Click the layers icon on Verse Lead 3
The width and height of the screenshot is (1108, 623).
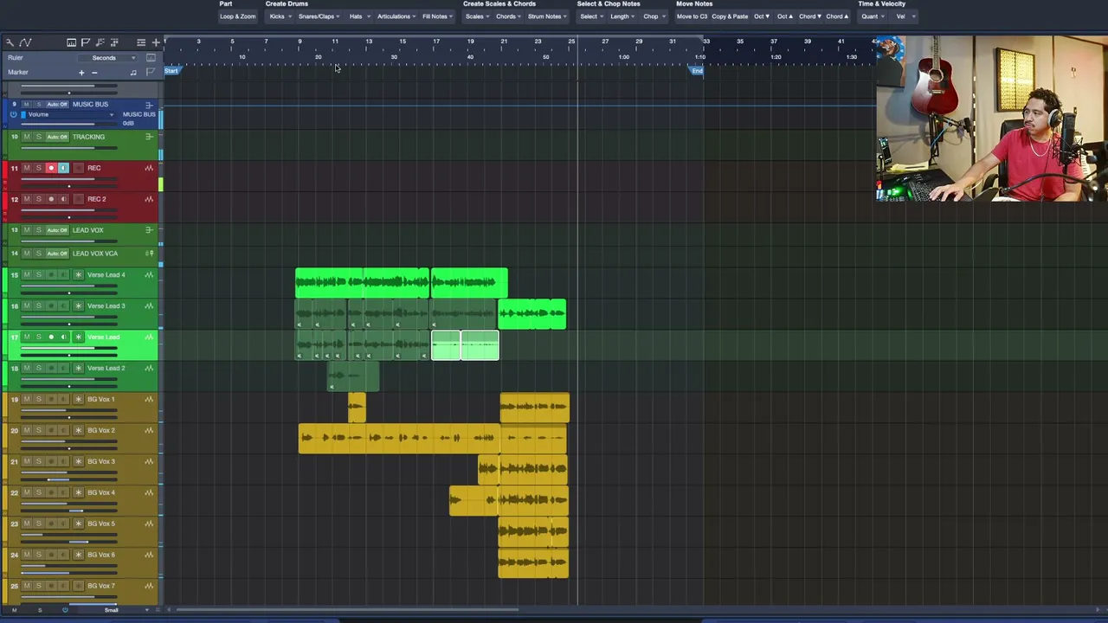[78, 306]
